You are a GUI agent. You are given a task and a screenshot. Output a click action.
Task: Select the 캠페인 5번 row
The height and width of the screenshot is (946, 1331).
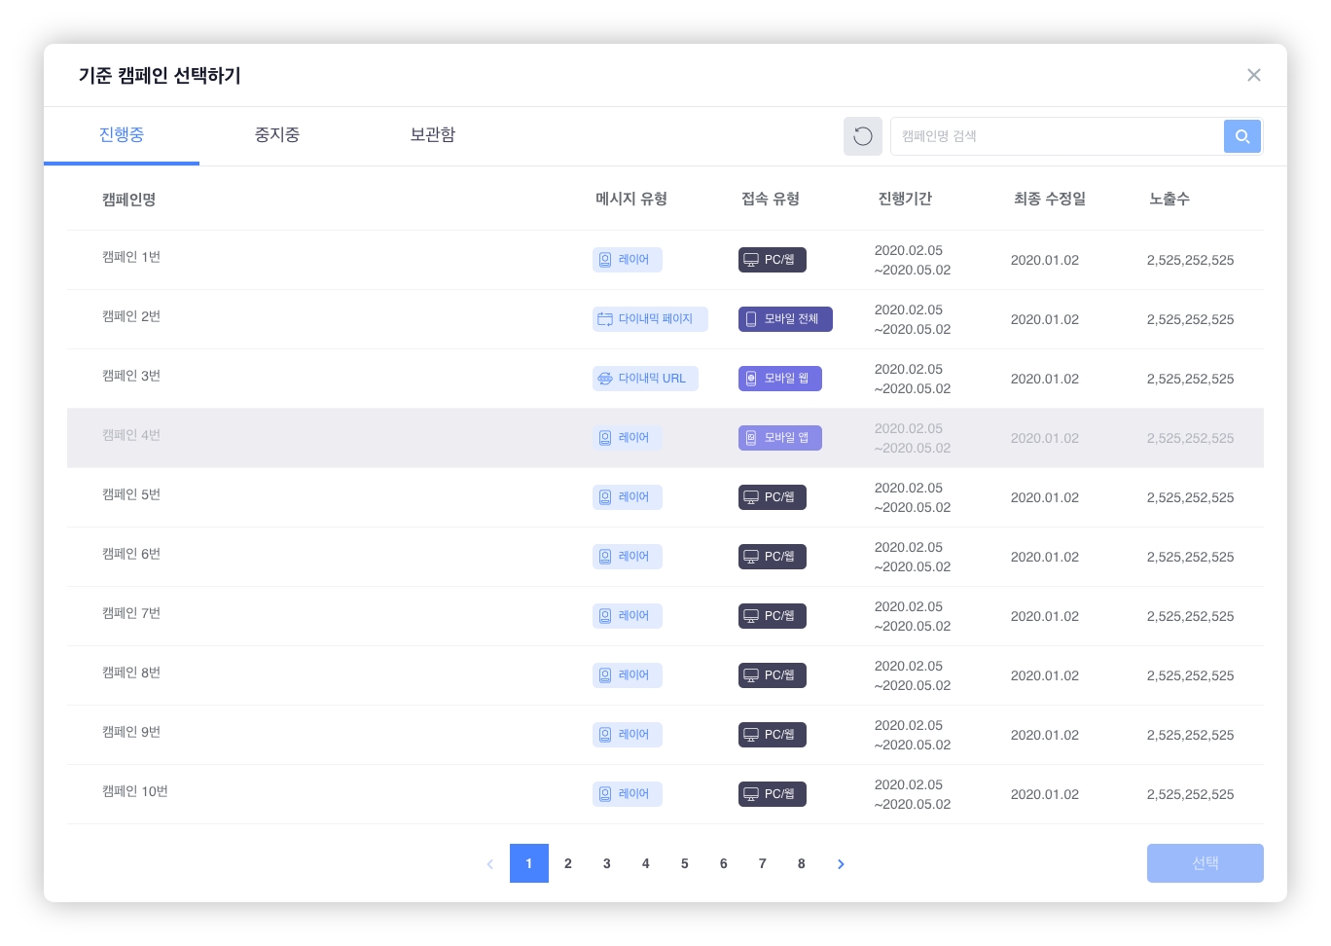(x=131, y=495)
